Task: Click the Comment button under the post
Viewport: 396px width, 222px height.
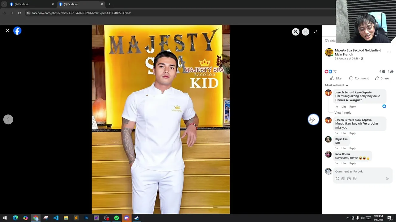Action: click(359, 78)
